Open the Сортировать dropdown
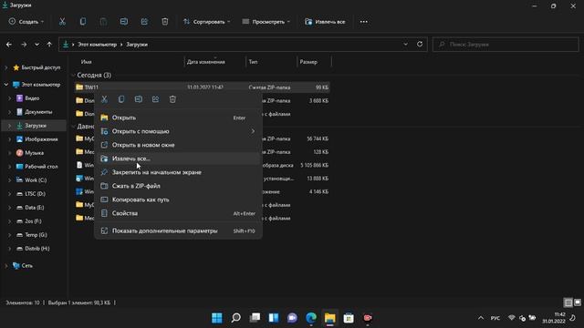The width and height of the screenshot is (584, 328). (x=206, y=22)
